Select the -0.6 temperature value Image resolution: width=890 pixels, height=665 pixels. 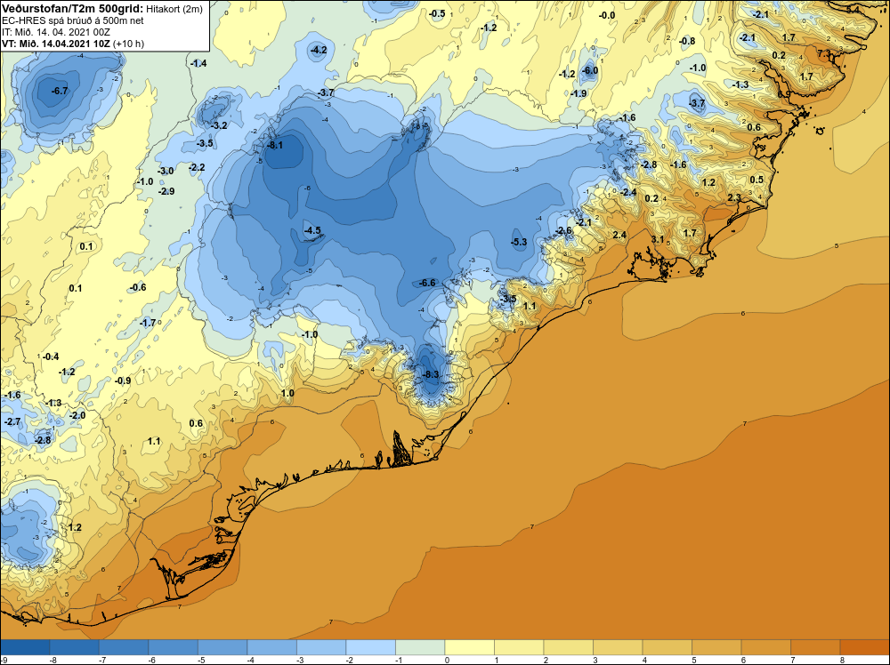pos(138,287)
